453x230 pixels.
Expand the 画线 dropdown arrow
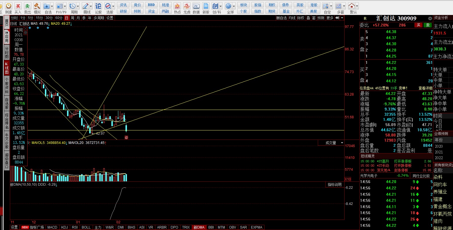[91, 6]
